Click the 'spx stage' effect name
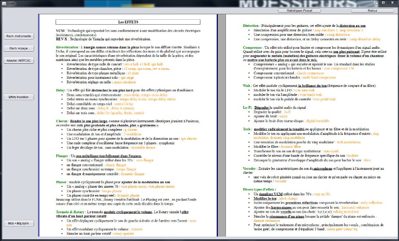This screenshot has height=241, width=399. [127, 78]
